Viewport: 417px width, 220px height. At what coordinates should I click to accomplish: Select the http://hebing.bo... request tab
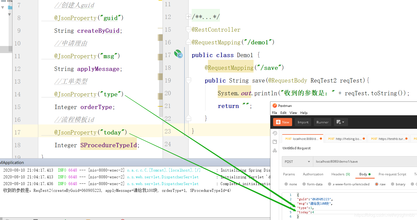[x=346, y=139]
